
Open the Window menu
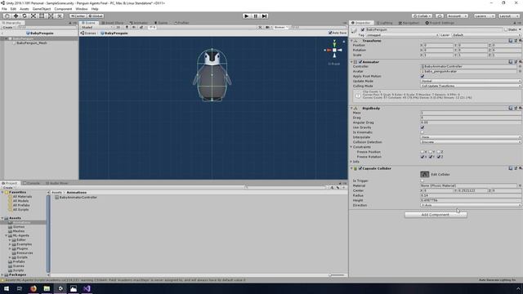point(82,9)
